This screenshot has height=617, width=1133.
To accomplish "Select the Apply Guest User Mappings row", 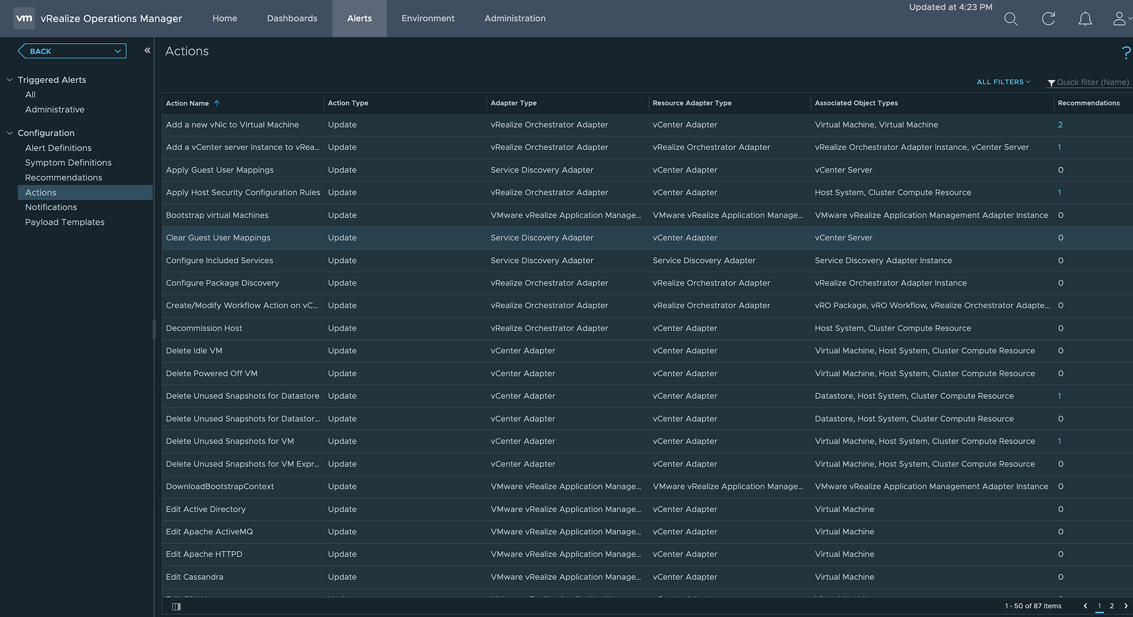I will click(647, 170).
